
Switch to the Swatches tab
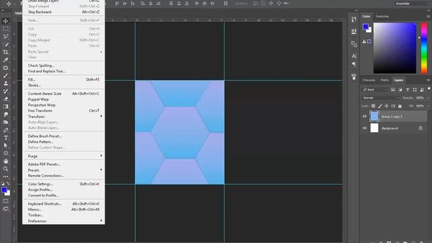click(x=382, y=16)
